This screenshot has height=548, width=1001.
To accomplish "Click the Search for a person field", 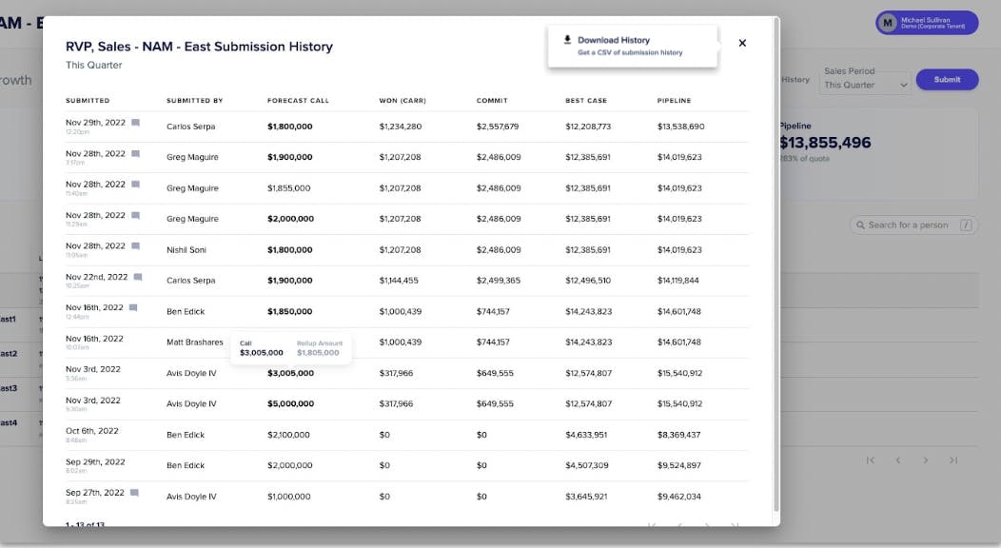I will [x=909, y=225].
